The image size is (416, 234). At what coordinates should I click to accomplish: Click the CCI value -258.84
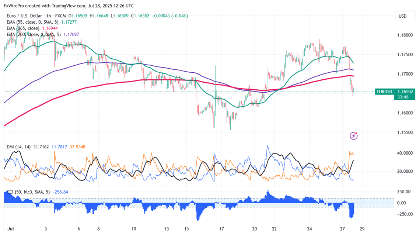tap(60, 192)
